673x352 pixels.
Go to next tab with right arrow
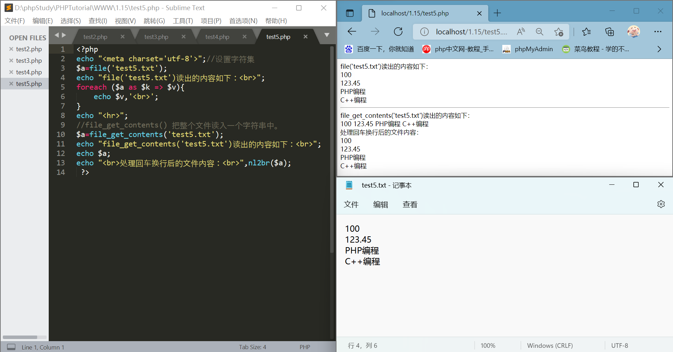click(64, 35)
